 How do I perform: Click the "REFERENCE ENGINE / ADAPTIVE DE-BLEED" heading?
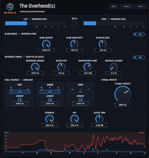pyautogui.click(x=24, y=57)
